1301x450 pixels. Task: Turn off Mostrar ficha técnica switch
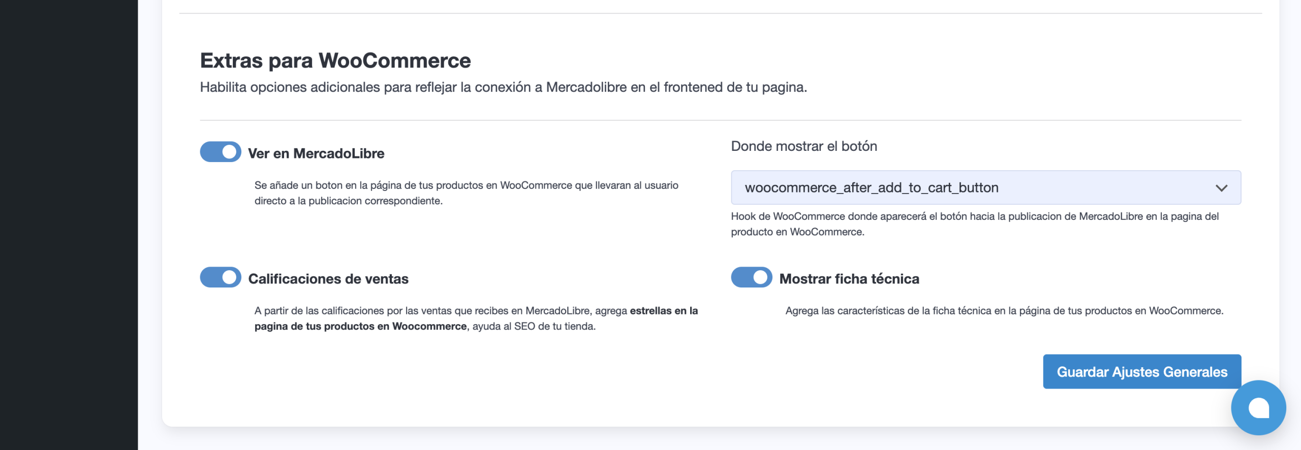[x=752, y=277]
